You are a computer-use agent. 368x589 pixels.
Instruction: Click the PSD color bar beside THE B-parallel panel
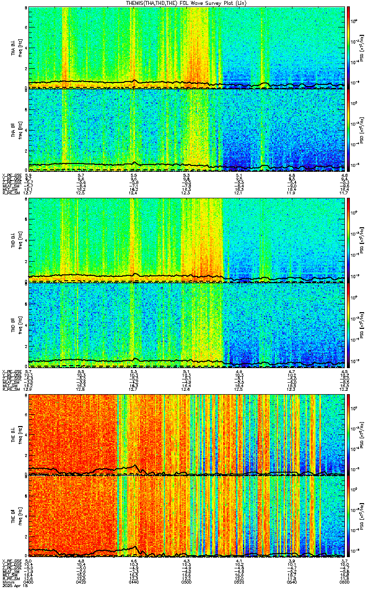pos(348,517)
